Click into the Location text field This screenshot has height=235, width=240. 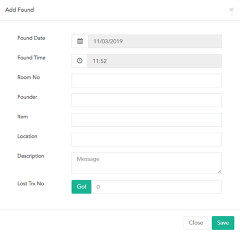(x=147, y=140)
